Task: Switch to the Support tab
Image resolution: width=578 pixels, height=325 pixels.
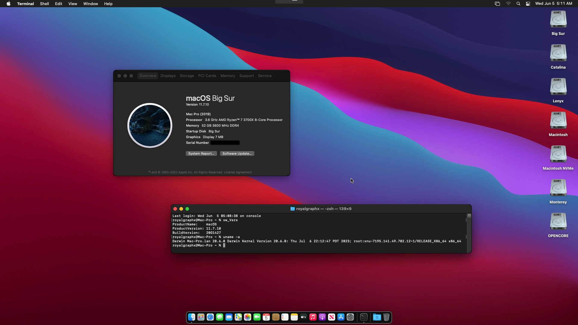Action: coord(247,76)
